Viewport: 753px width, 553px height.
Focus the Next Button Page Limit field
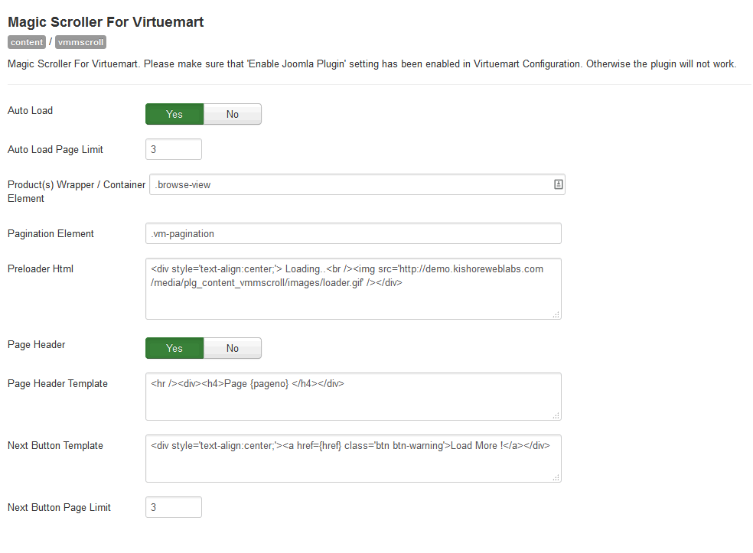174,507
